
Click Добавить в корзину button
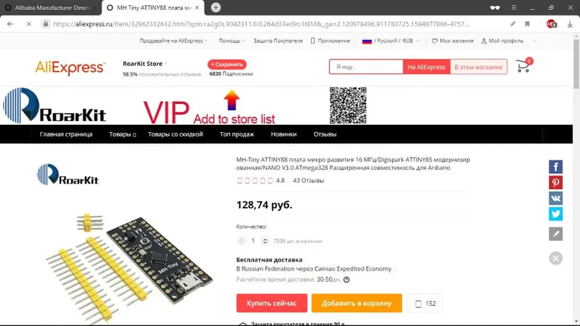(x=357, y=303)
